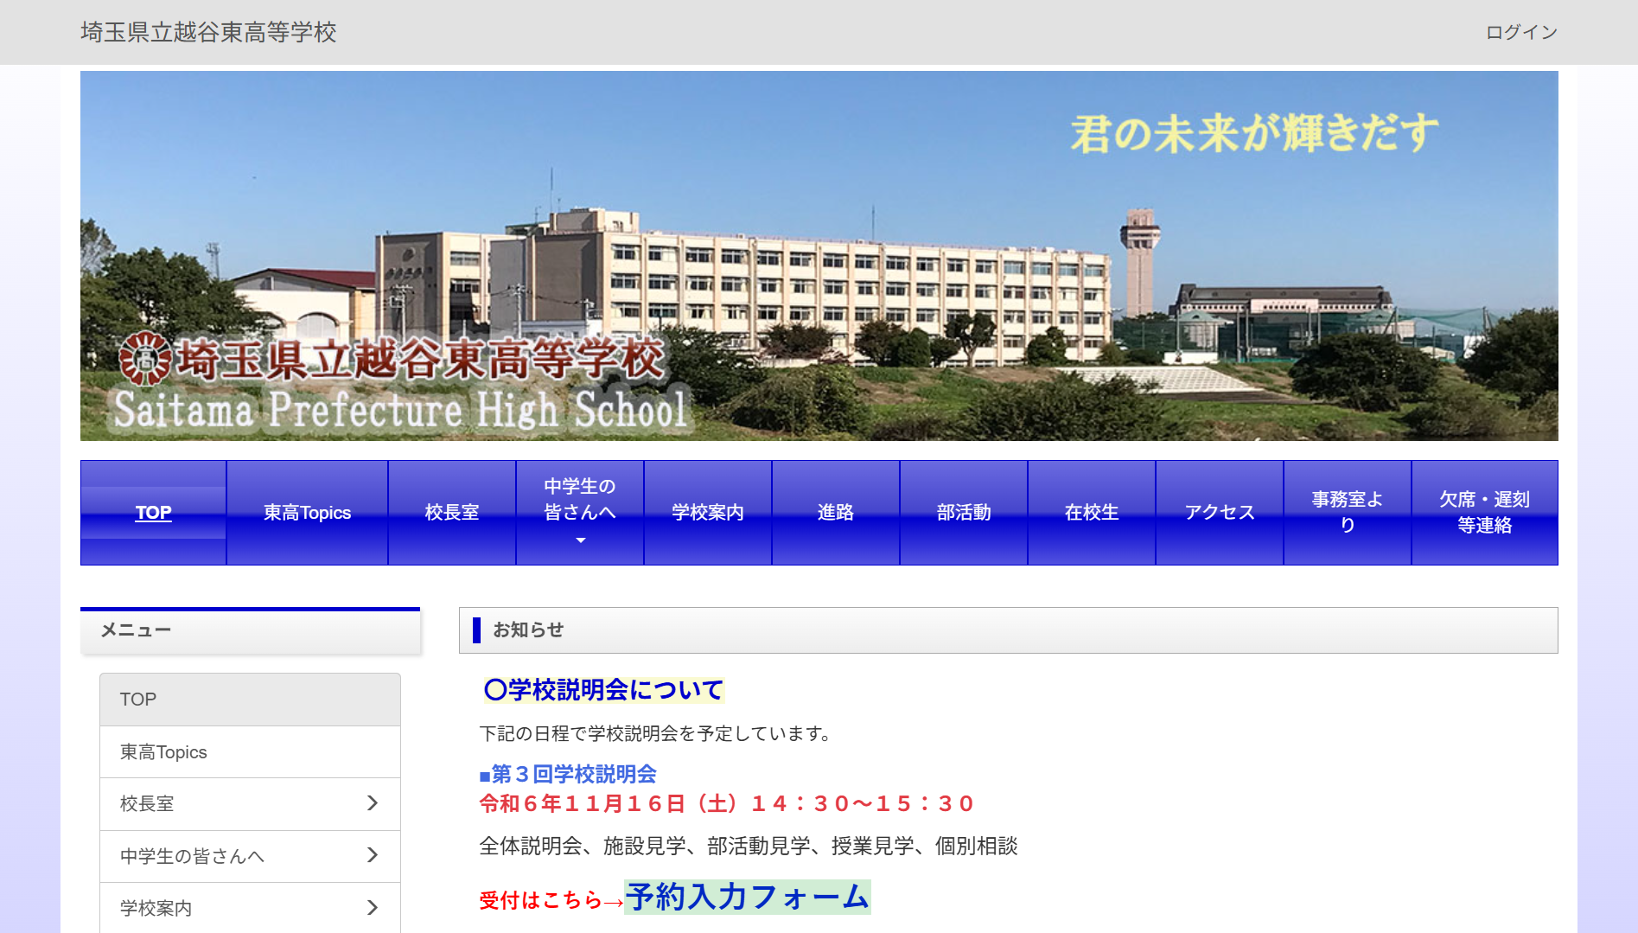The image size is (1638, 933).
Task: Click the school building banner image
Action: tap(819, 256)
